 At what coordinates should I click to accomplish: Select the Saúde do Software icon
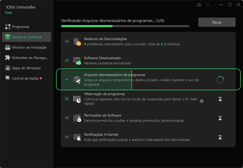(x=8, y=37)
